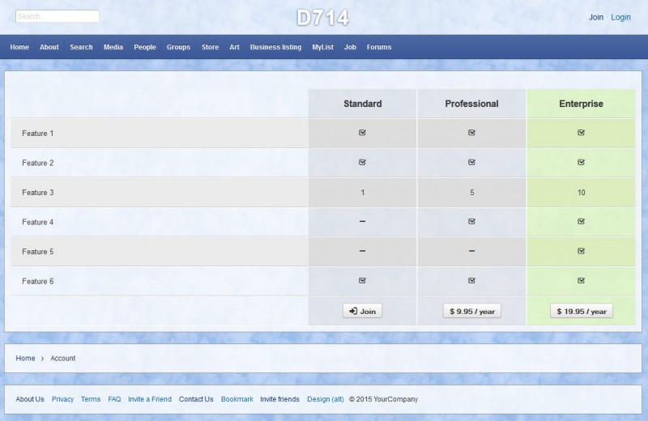Click the Login link
The image size is (648, 421).
click(x=620, y=17)
